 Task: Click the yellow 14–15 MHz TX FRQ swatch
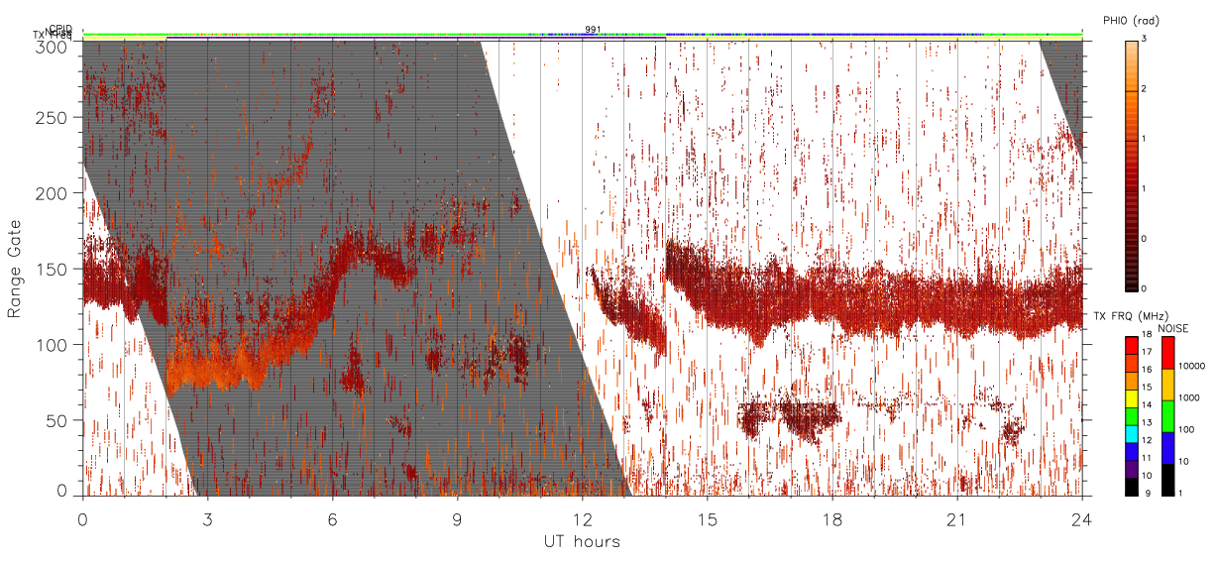pos(1132,398)
